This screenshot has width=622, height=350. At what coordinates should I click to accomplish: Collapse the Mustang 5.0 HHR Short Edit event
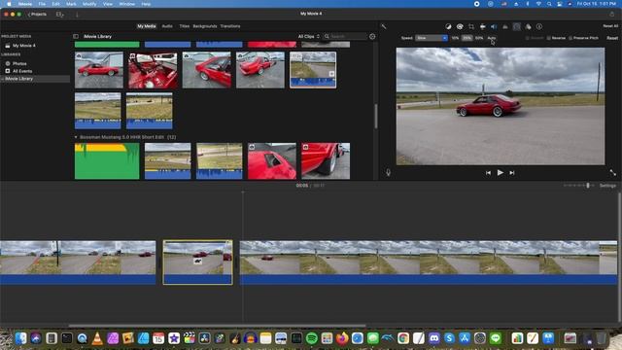pyautogui.click(x=76, y=137)
